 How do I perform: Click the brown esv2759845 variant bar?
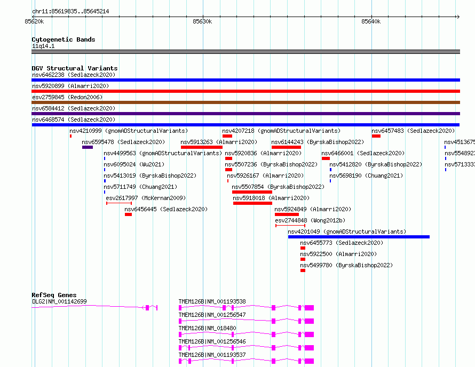coord(246,102)
